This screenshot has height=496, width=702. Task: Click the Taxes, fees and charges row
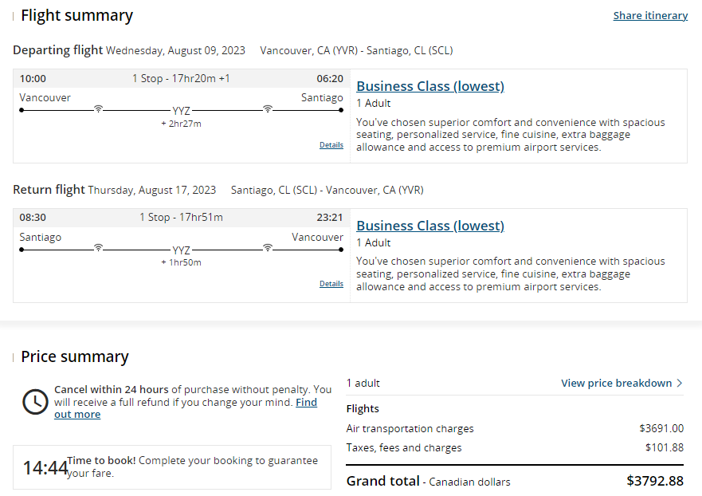point(404,448)
